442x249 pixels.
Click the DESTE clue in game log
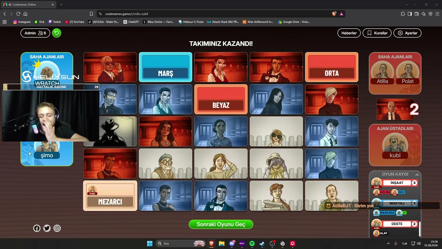(x=397, y=224)
